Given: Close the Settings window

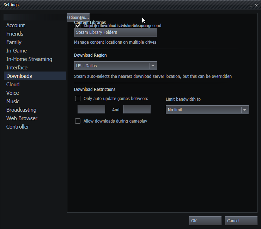Looking at the screenshot, I should coord(256,5).
